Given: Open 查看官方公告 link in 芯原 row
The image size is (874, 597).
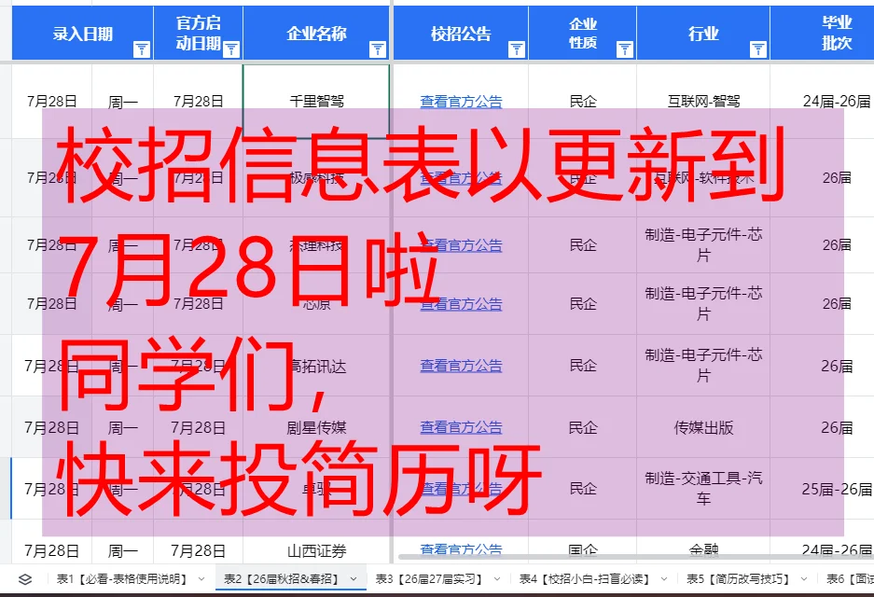Looking at the screenshot, I should click(461, 304).
